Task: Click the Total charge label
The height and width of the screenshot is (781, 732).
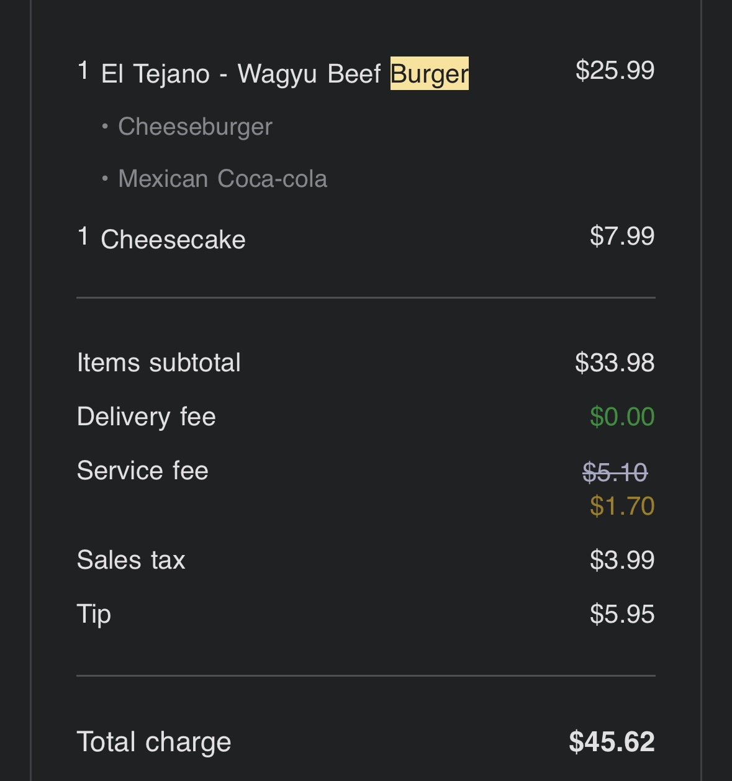Action: [153, 742]
